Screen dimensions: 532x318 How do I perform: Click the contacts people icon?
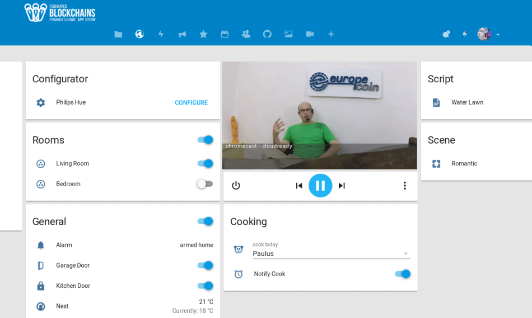click(246, 34)
